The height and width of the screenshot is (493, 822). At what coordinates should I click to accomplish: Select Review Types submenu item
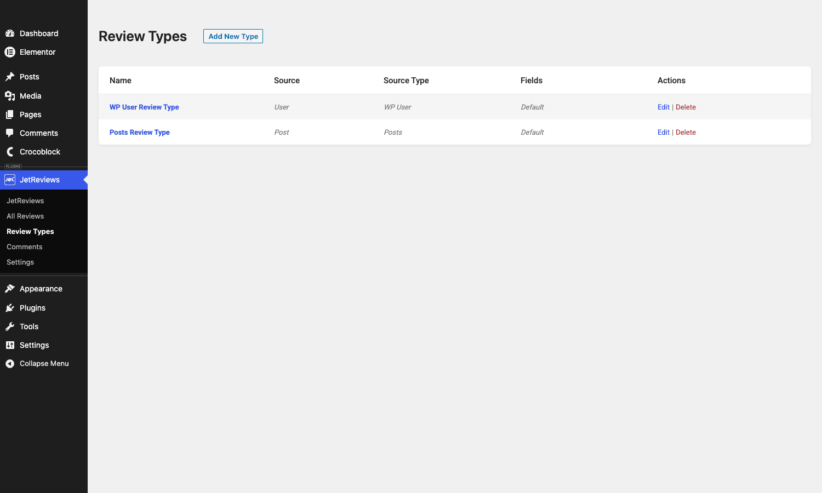coord(30,232)
